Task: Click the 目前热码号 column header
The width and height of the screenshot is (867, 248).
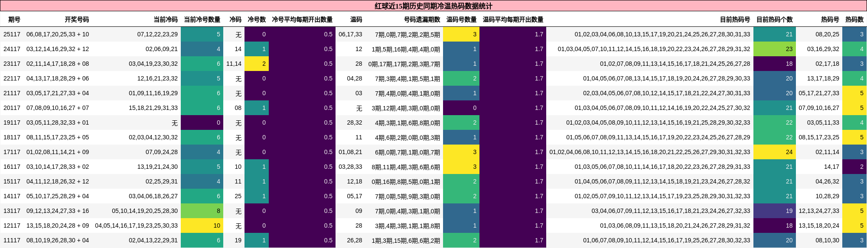Action: [735, 19]
